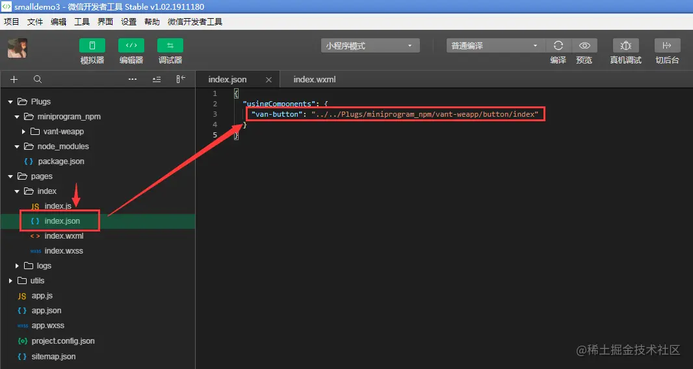Click the app logo in the title bar
Screen dimensions: 693x369
click(7, 6)
